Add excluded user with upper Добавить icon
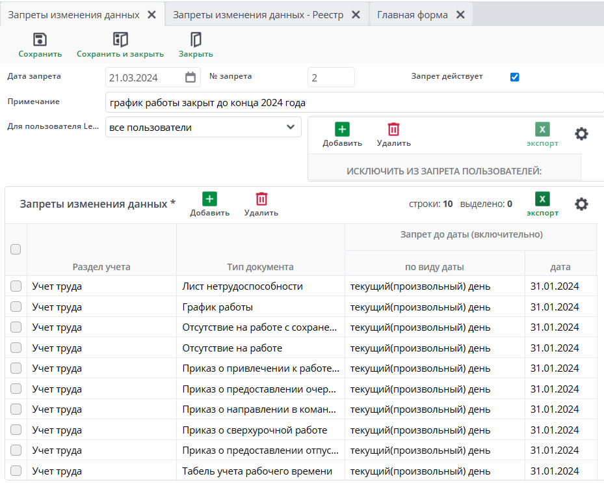Viewport: 604px width, 483px height. pos(342,130)
